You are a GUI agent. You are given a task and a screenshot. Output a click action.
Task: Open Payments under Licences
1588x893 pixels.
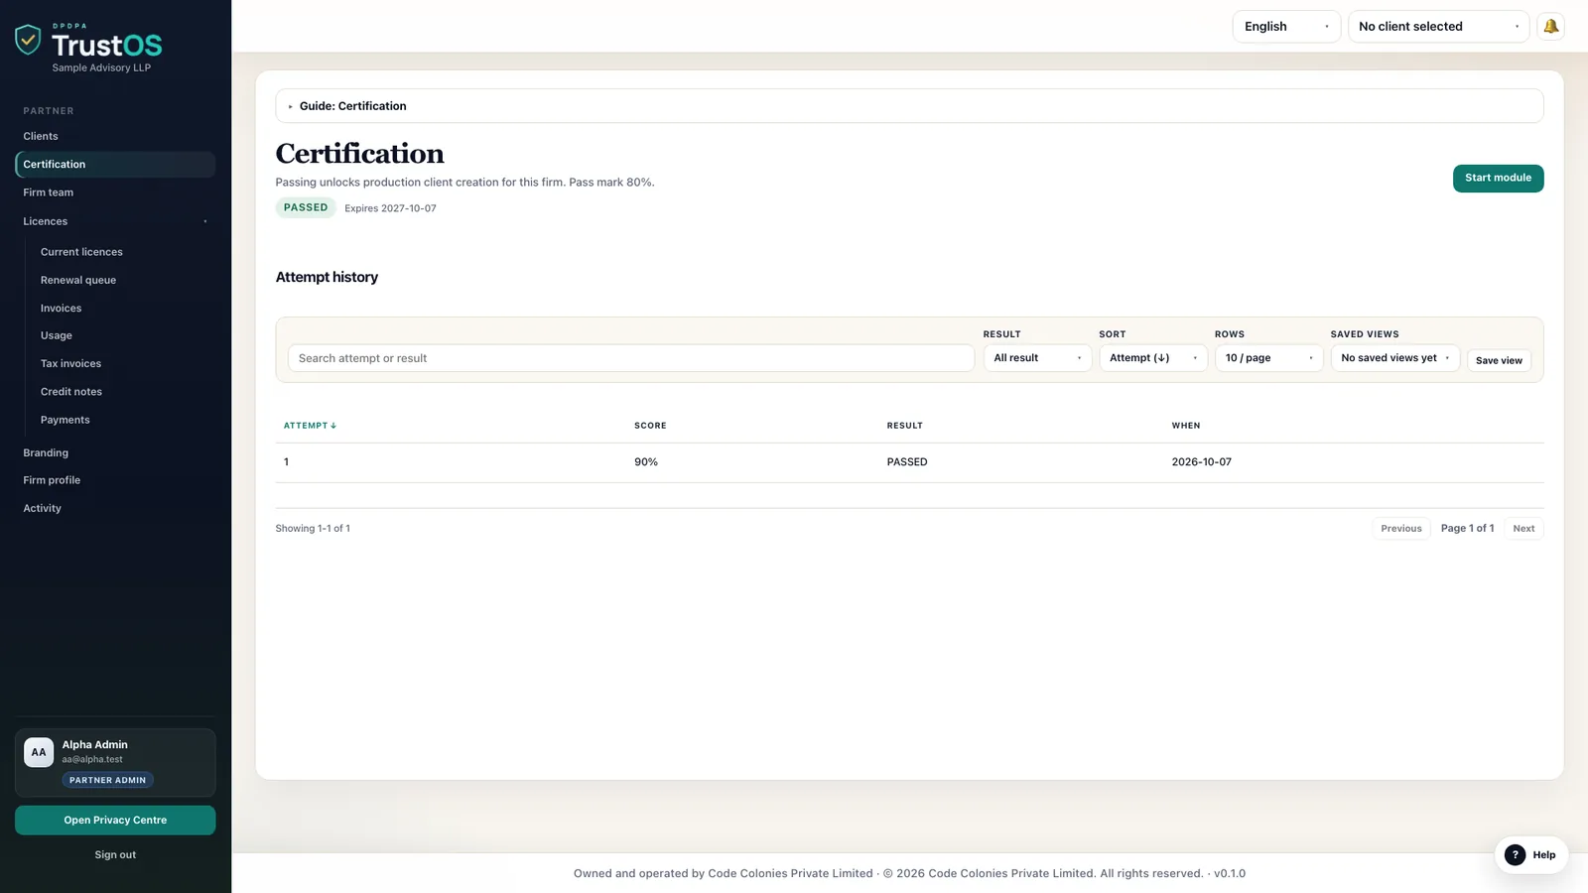[66, 420]
